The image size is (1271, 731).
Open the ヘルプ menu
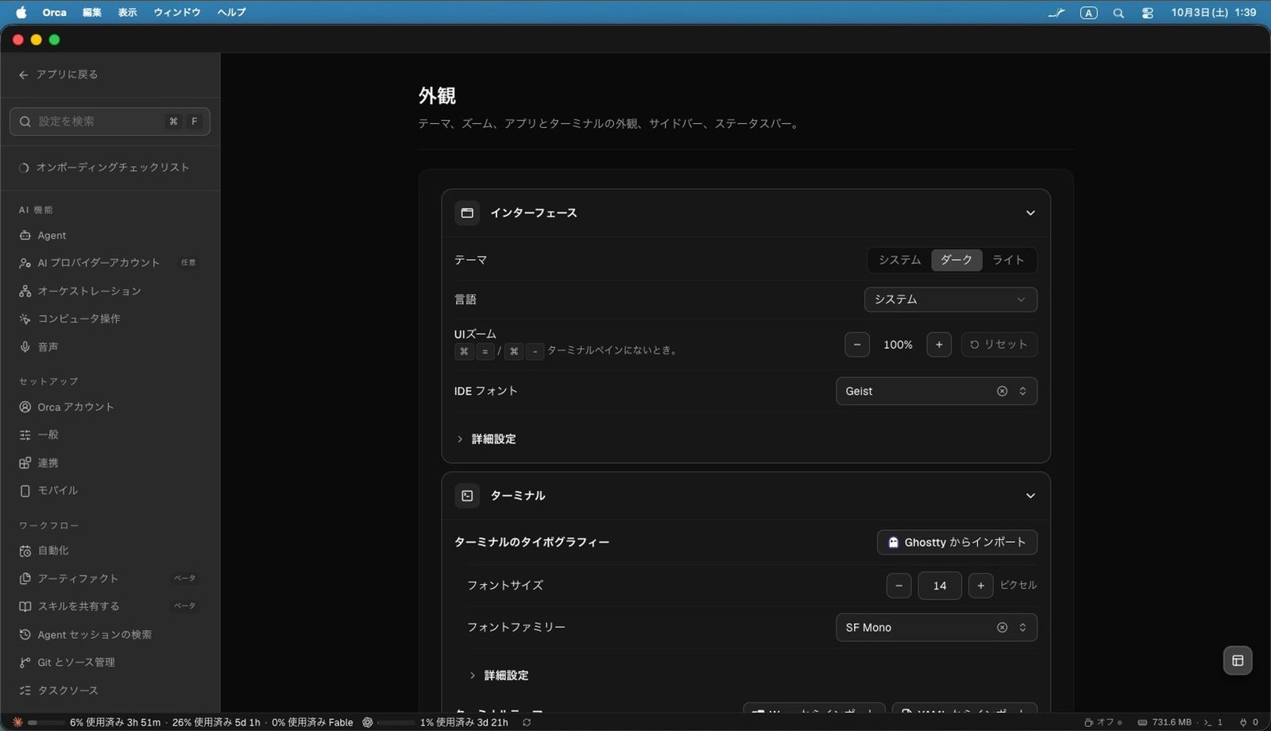pos(232,12)
